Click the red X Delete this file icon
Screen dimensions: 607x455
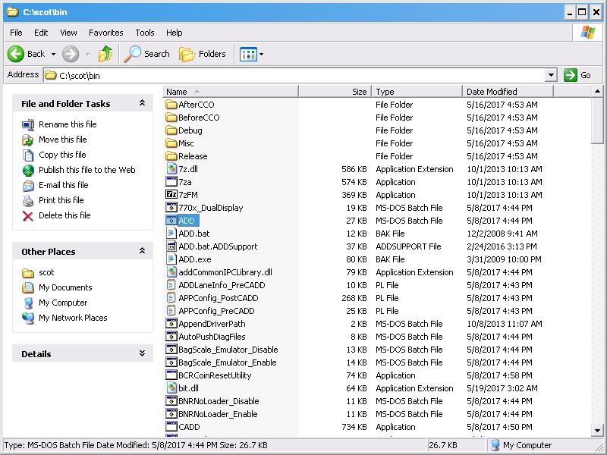pyautogui.click(x=28, y=215)
